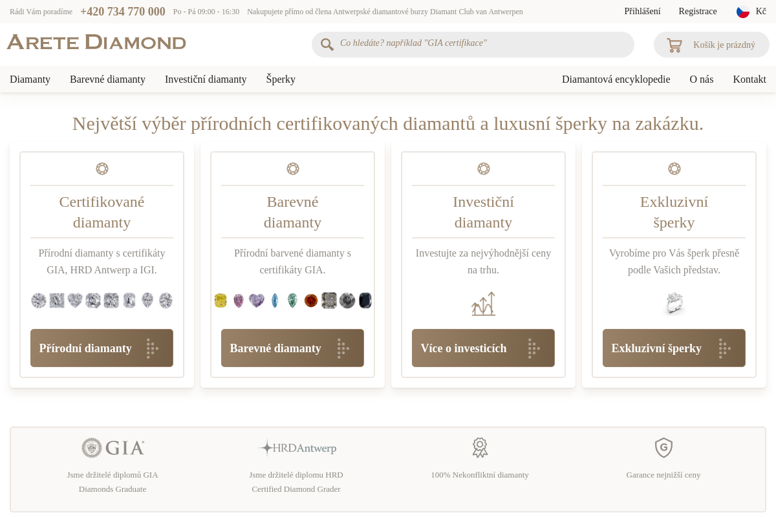776x517 pixels.
Task: Click the search magnifier icon
Action: [x=327, y=45]
